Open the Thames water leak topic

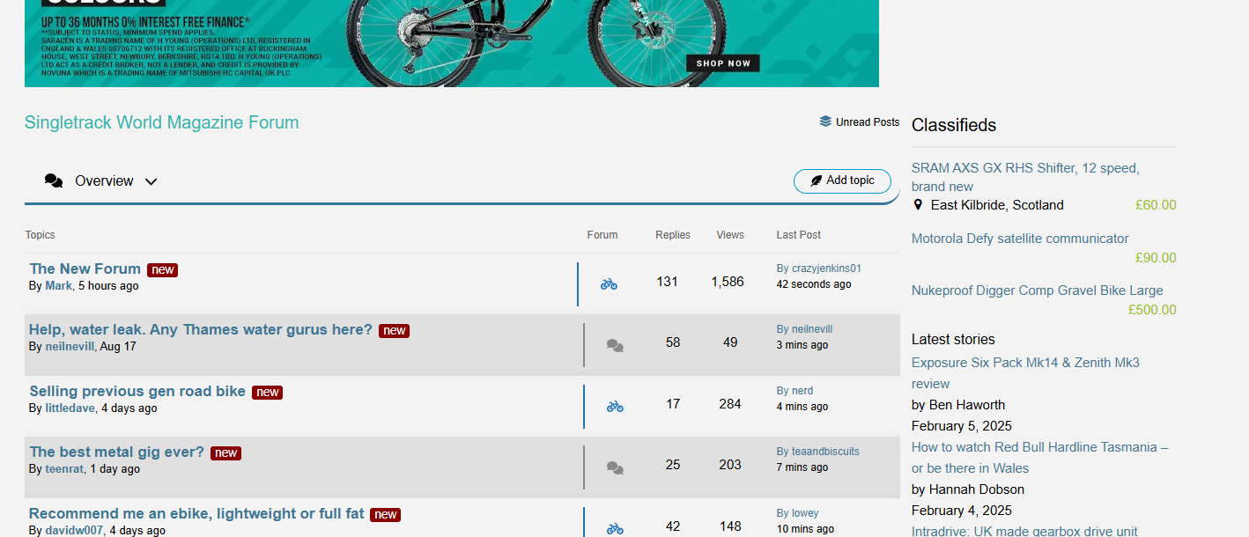pyautogui.click(x=200, y=329)
